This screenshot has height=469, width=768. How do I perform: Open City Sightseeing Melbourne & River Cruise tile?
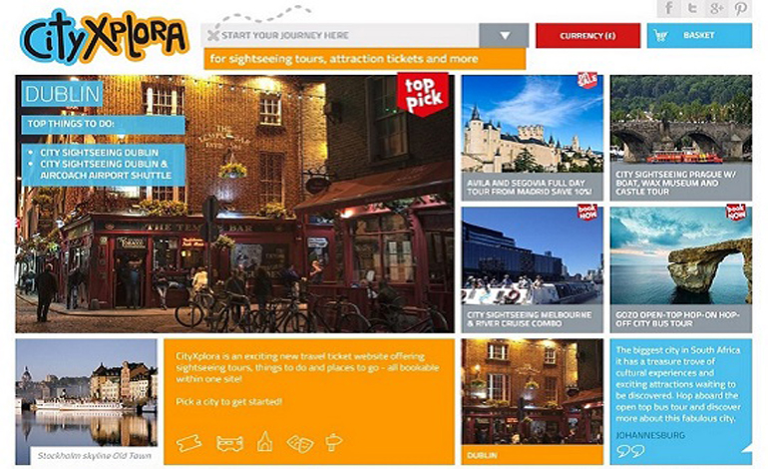pyautogui.click(x=533, y=269)
